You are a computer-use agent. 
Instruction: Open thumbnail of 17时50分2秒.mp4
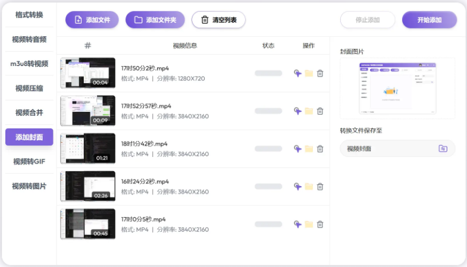pos(87,73)
